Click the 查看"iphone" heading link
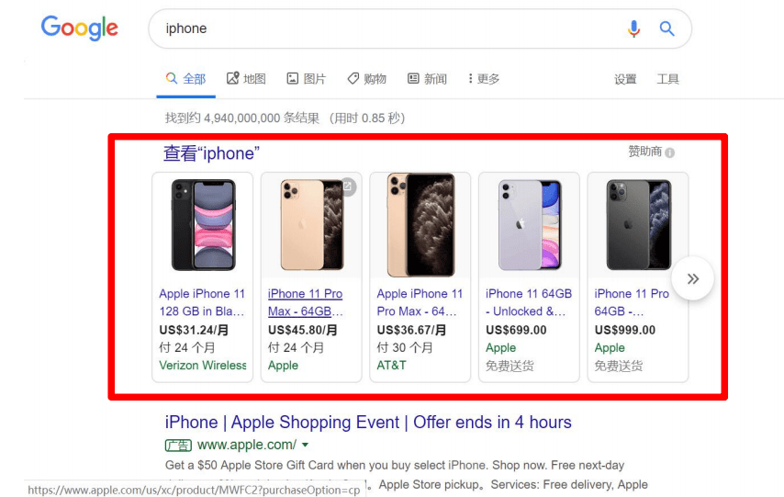This screenshot has width=784, height=497. (211, 153)
